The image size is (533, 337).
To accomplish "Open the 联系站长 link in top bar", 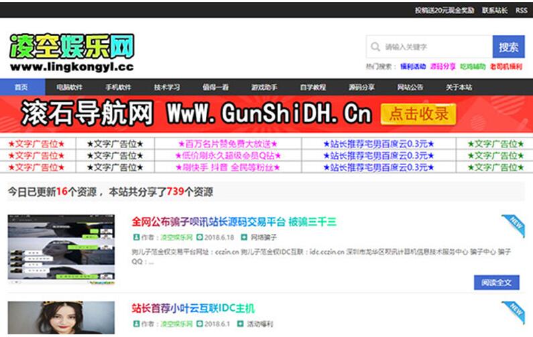I will [x=495, y=10].
